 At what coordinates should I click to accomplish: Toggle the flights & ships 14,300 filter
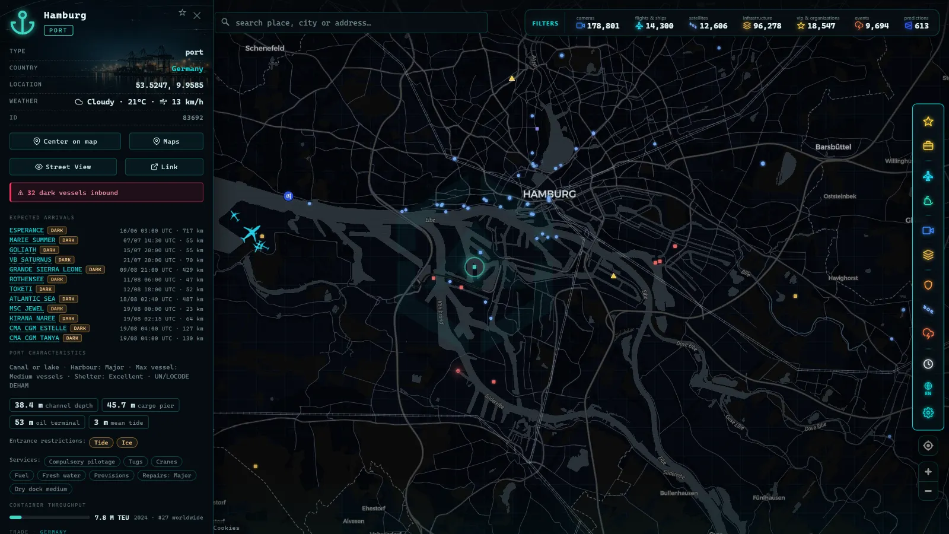coord(654,23)
